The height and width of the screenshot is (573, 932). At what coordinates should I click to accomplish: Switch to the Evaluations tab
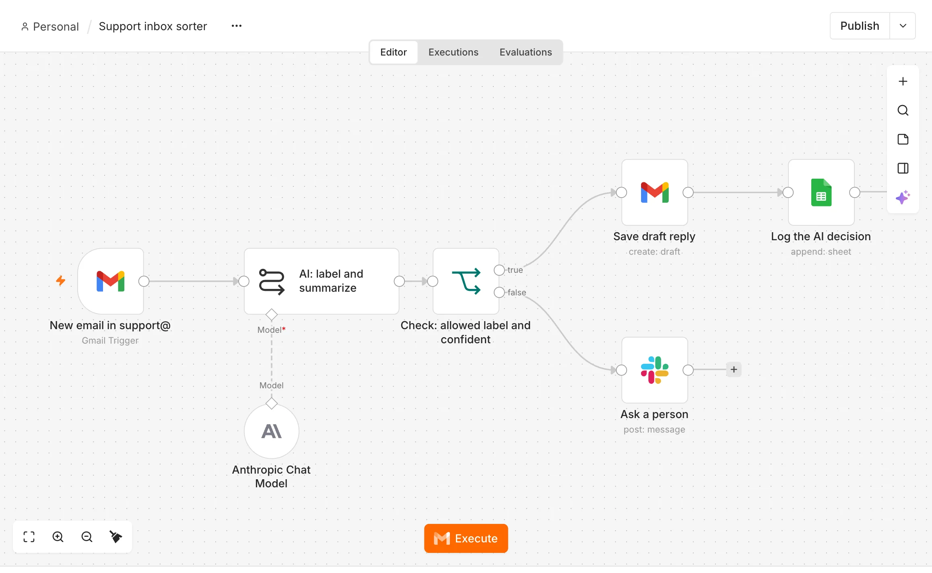point(526,52)
